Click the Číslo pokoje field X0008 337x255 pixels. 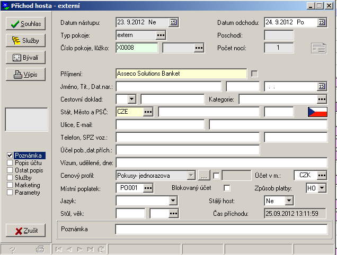click(137, 48)
